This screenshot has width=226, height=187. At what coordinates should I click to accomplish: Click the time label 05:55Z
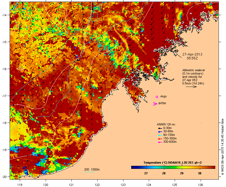[192, 58]
